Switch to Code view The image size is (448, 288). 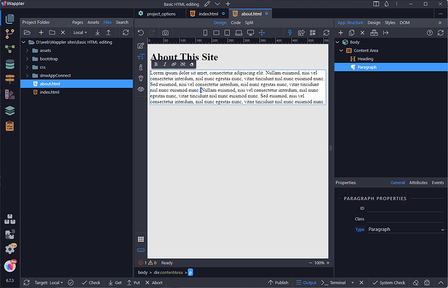coord(236,23)
